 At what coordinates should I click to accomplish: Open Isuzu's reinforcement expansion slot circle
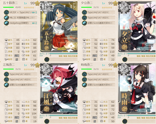(x=47, y=60)
